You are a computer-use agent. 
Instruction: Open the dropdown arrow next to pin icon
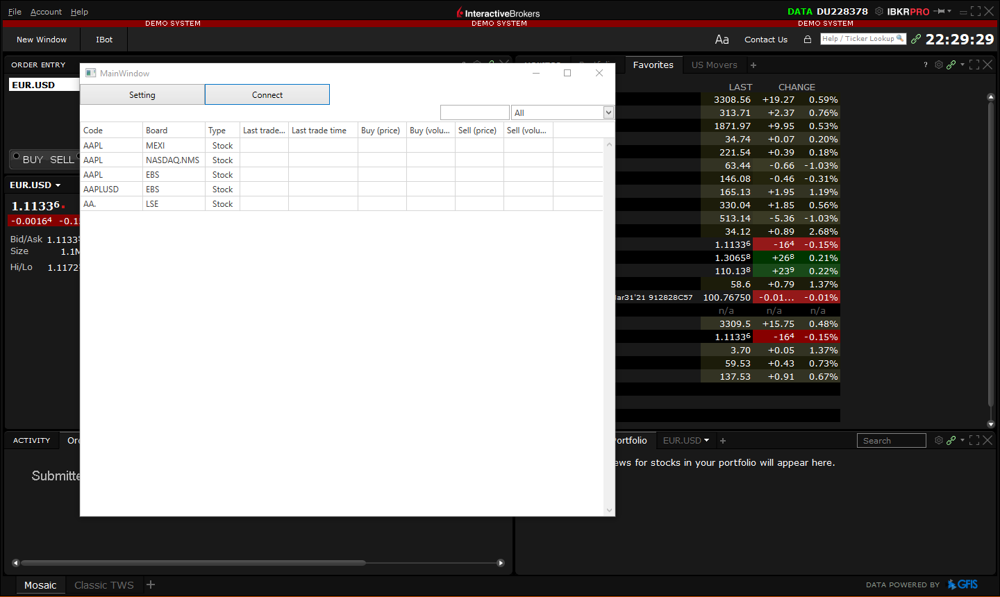(949, 11)
